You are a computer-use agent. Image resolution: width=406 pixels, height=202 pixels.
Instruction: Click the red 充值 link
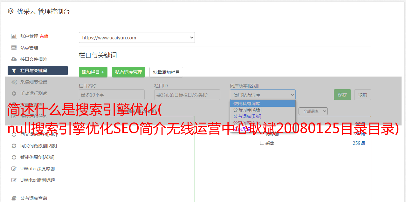pyautogui.click(x=44, y=36)
